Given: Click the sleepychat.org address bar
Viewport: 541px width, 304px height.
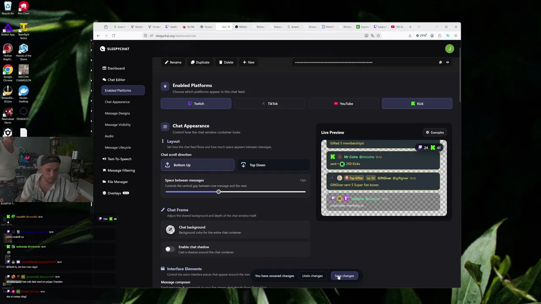Looking at the screenshot, I should pos(254,35).
